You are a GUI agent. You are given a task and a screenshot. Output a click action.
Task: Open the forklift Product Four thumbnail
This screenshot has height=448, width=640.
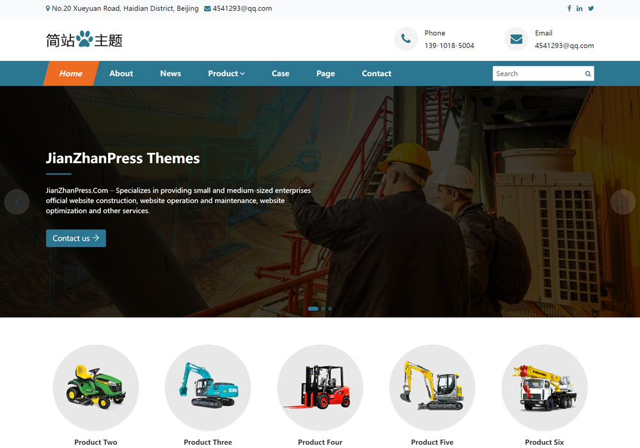(320, 387)
